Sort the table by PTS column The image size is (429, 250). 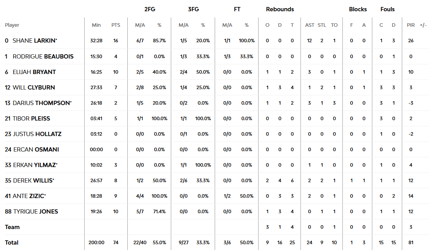[x=116, y=25]
